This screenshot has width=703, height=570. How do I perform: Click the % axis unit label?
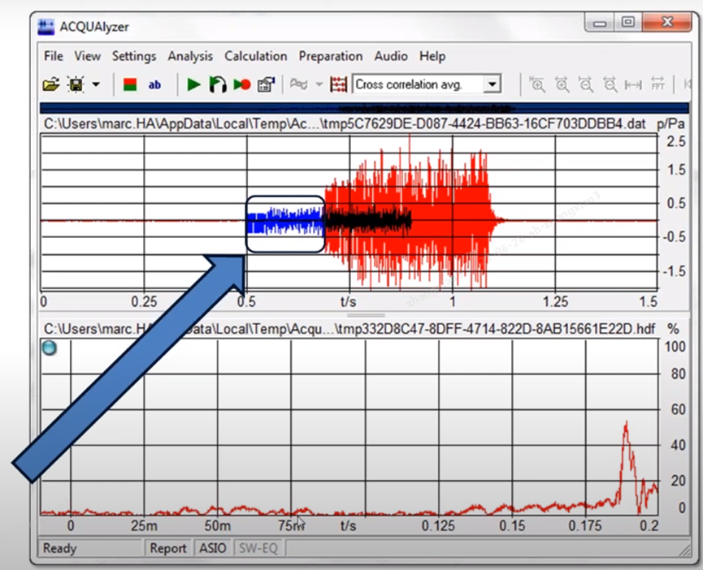click(673, 329)
